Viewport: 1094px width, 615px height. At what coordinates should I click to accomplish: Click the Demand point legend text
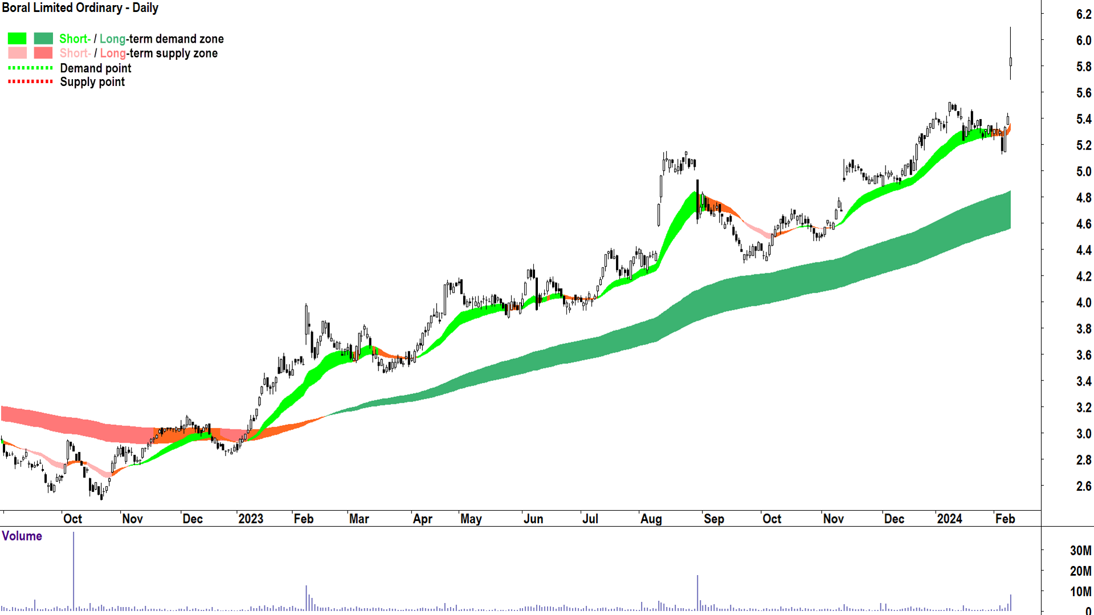(96, 68)
